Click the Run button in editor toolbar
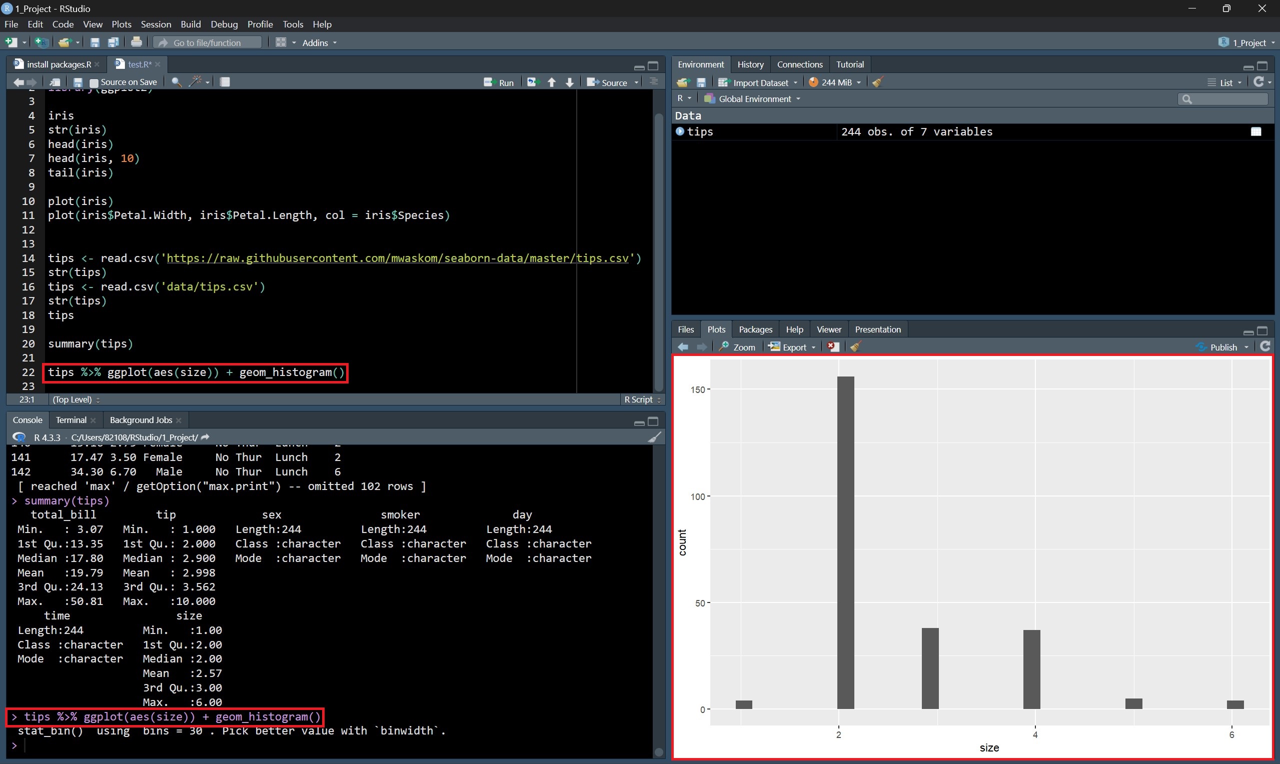The image size is (1280, 764). (x=499, y=82)
